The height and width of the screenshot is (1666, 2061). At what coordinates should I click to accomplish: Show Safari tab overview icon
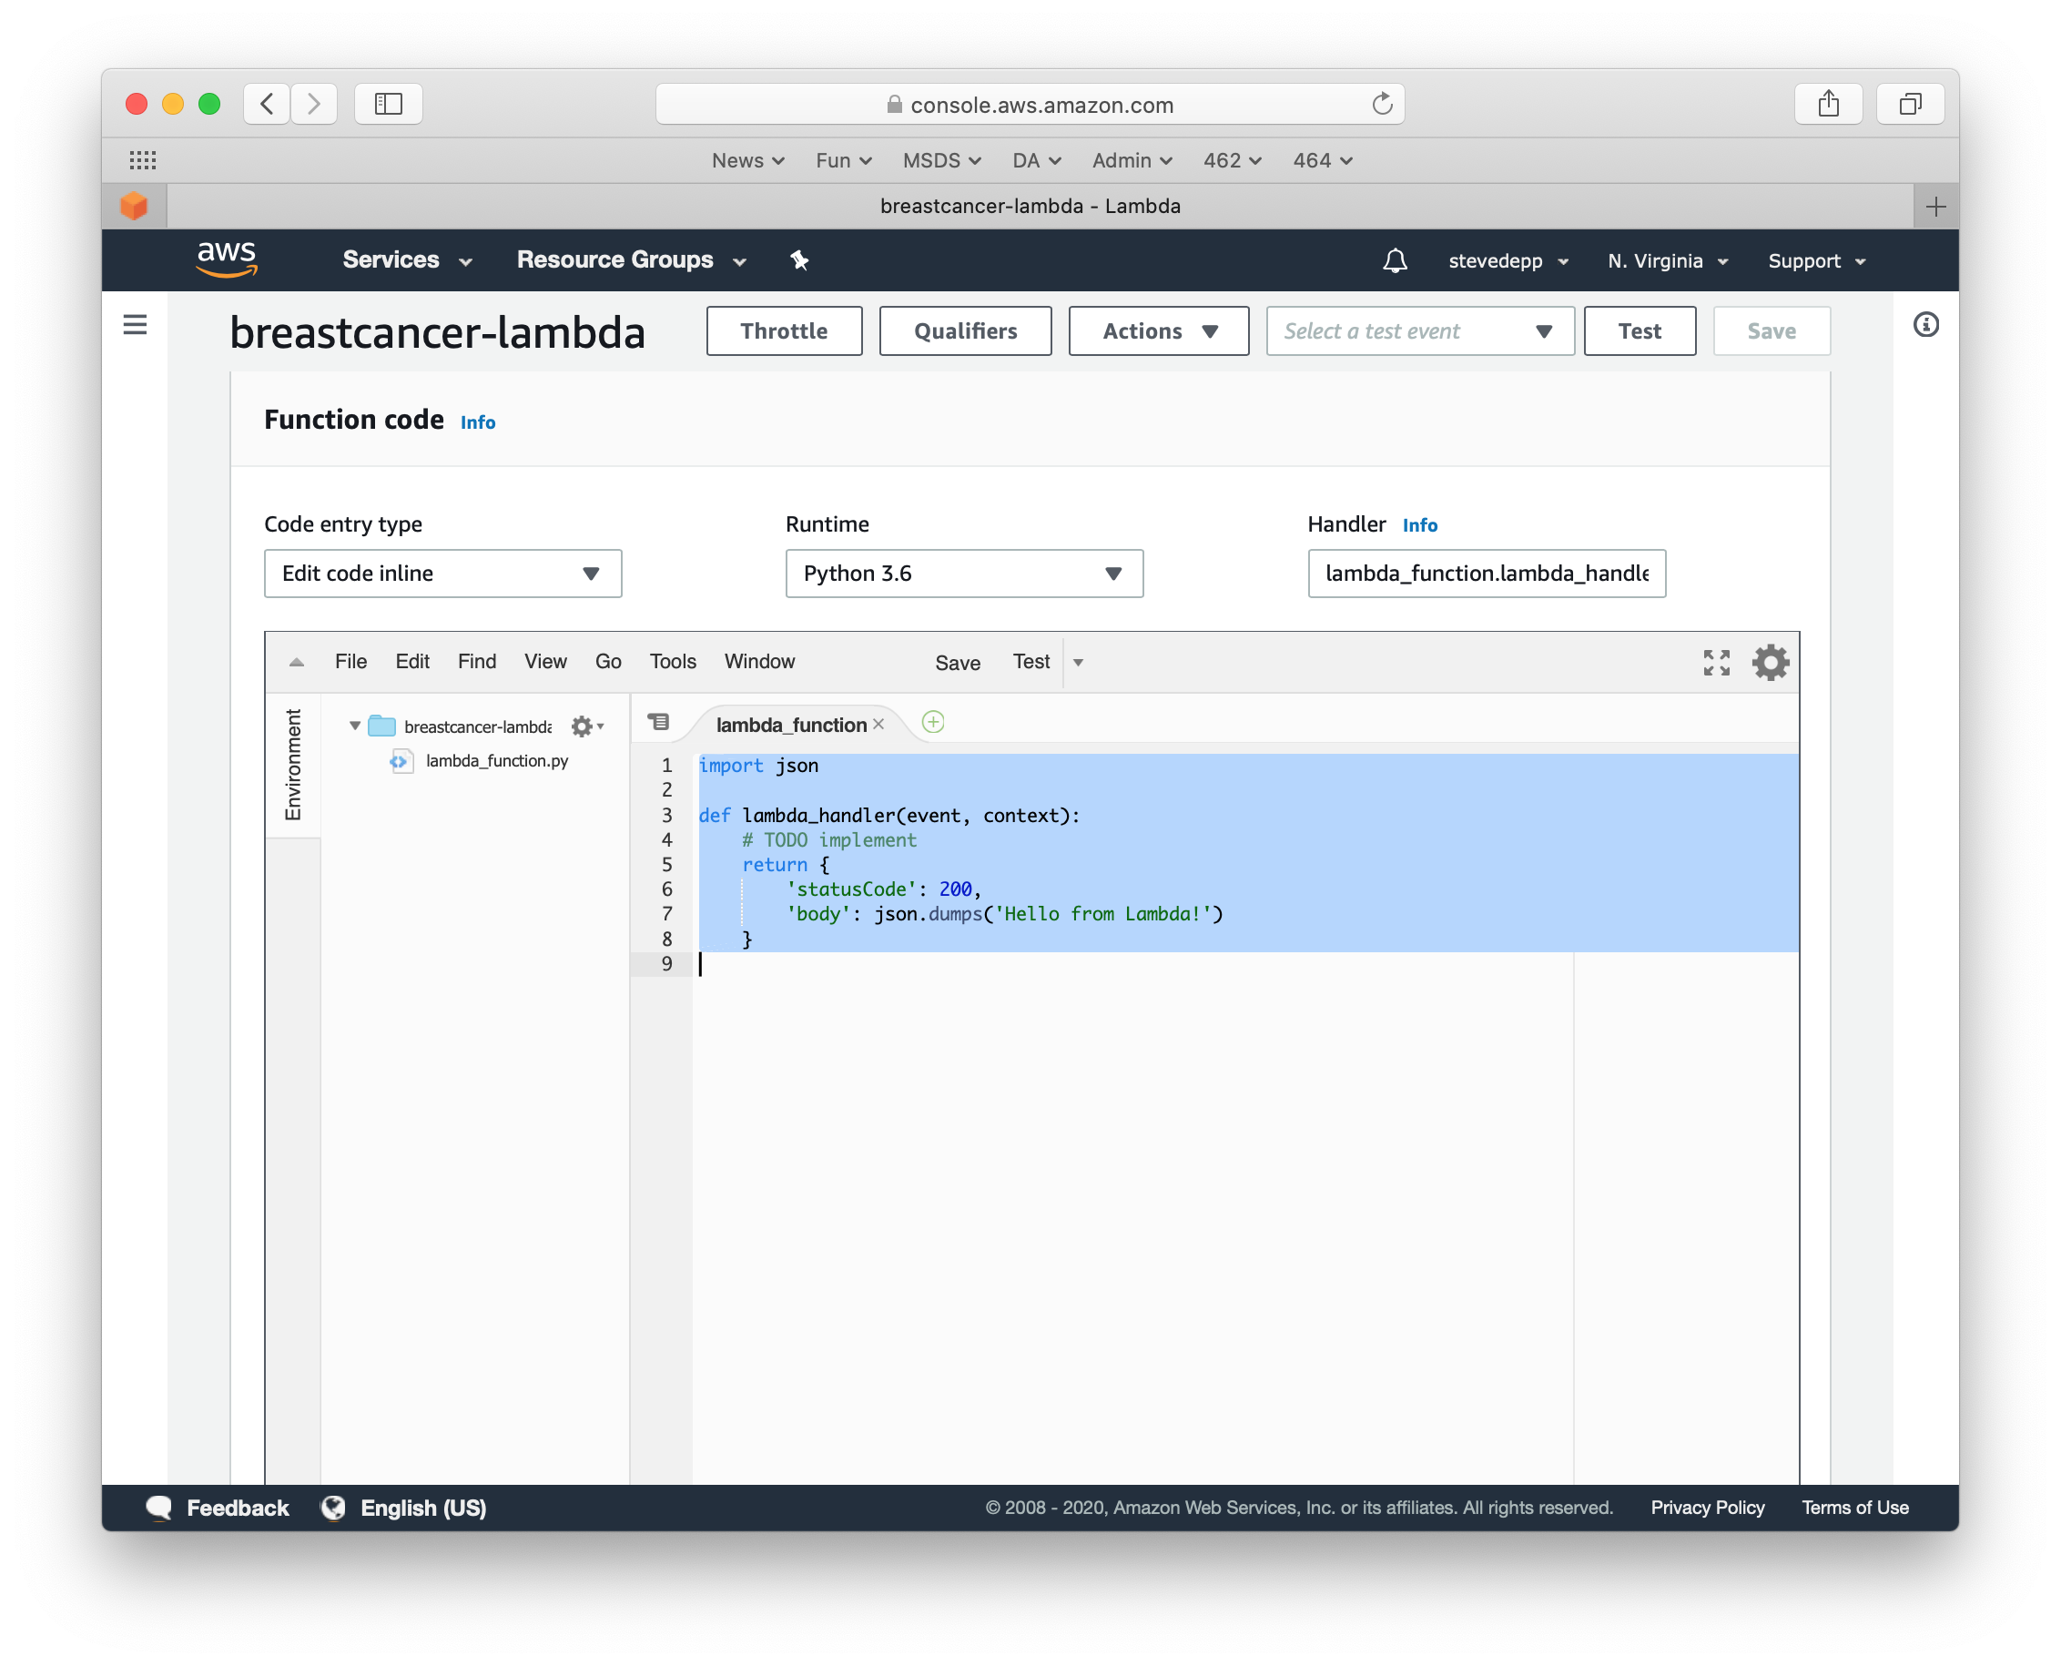click(x=1909, y=104)
